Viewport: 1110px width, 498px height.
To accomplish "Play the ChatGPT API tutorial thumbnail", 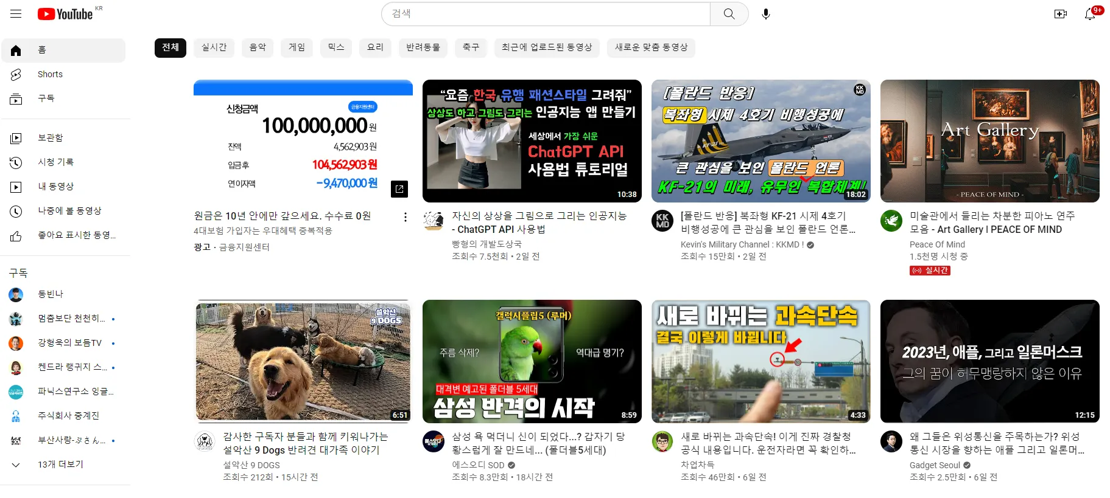I will click(532, 141).
